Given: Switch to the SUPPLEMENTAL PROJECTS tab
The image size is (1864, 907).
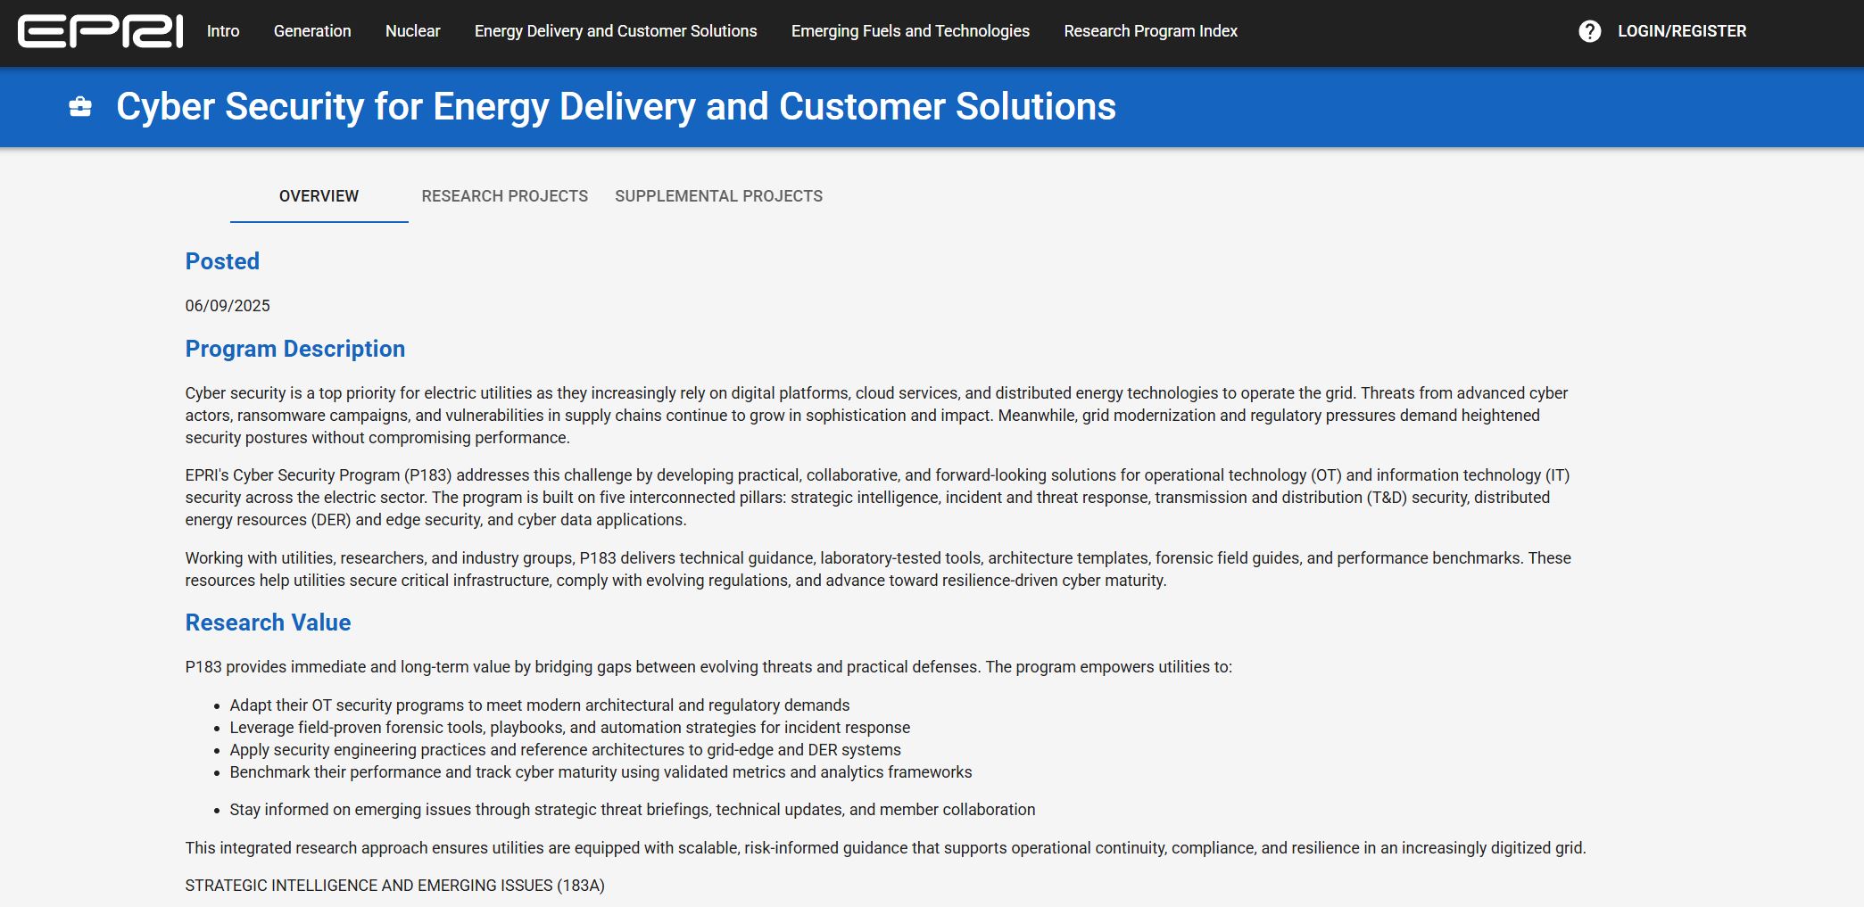Looking at the screenshot, I should click(718, 196).
